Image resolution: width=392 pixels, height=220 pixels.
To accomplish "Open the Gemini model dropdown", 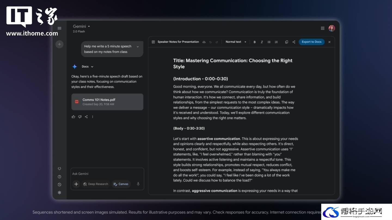I will [81, 26].
